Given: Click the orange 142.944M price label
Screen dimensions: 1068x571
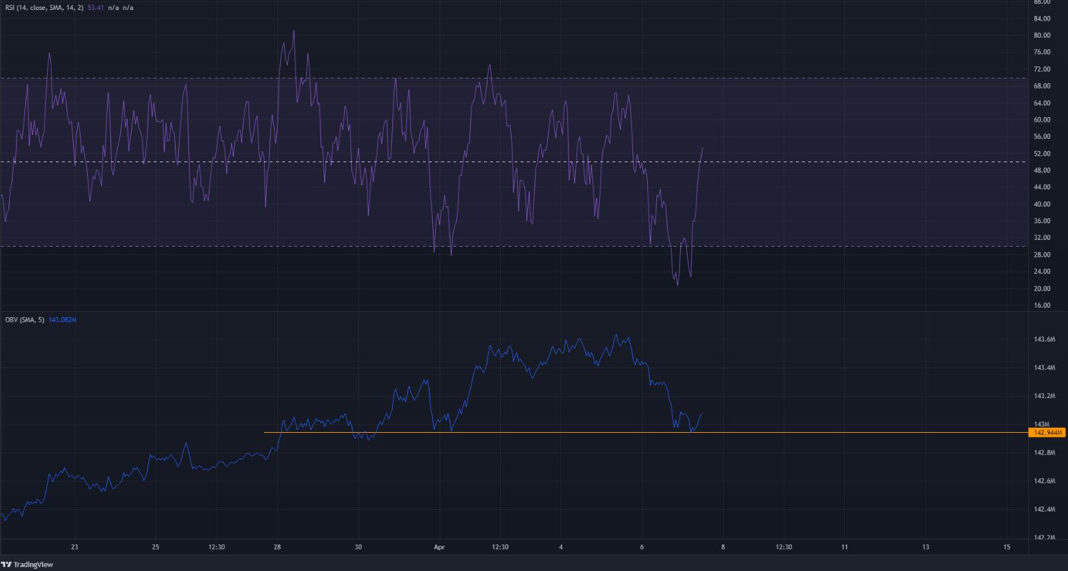Looking at the screenshot, I should [1047, 433].
